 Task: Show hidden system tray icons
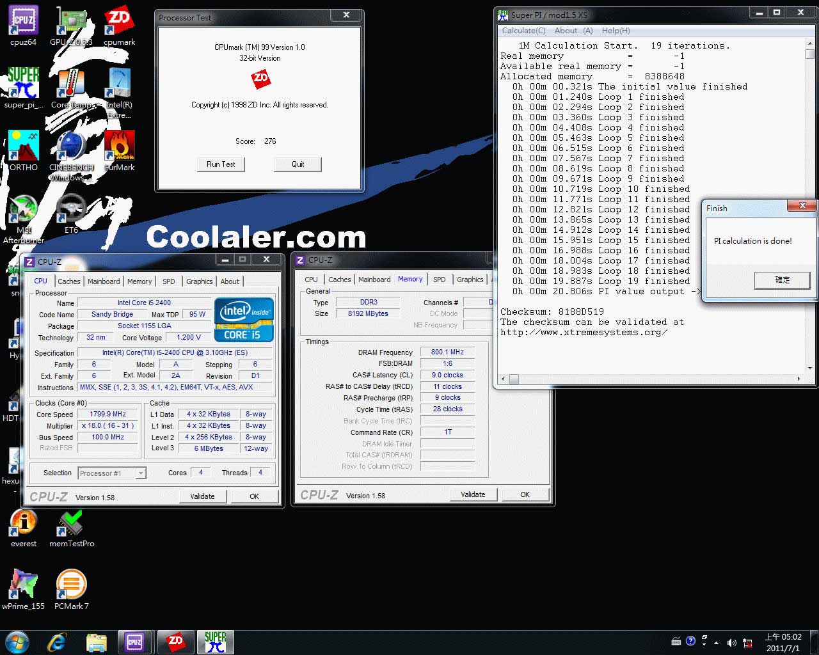click(x=716, y=642)
